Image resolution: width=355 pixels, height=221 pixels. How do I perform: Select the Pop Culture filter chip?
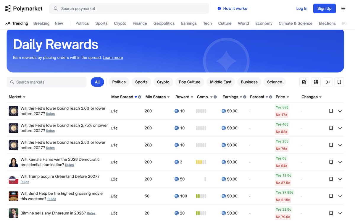pyautogui.click(x=190, y=82)
